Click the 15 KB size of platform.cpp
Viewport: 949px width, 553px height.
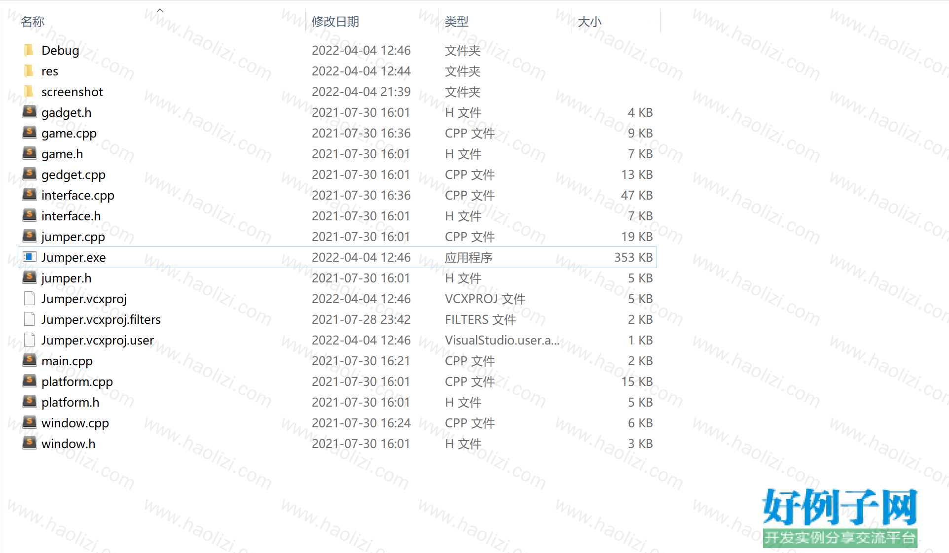coord(637,381)
